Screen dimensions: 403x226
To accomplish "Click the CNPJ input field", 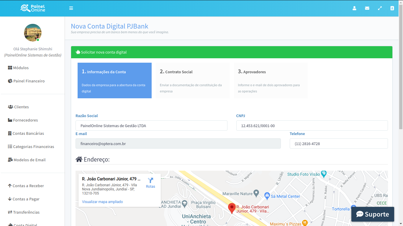I will pyautogui.click(x=312, y=126).
